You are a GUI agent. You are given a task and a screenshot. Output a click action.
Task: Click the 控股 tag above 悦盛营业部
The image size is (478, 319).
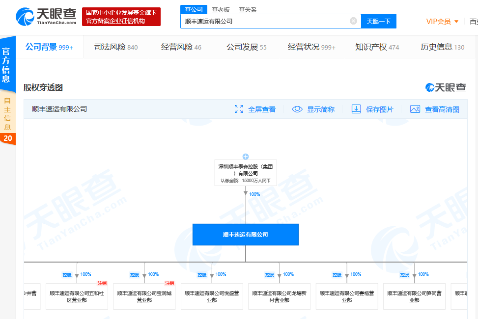point(202,274)
